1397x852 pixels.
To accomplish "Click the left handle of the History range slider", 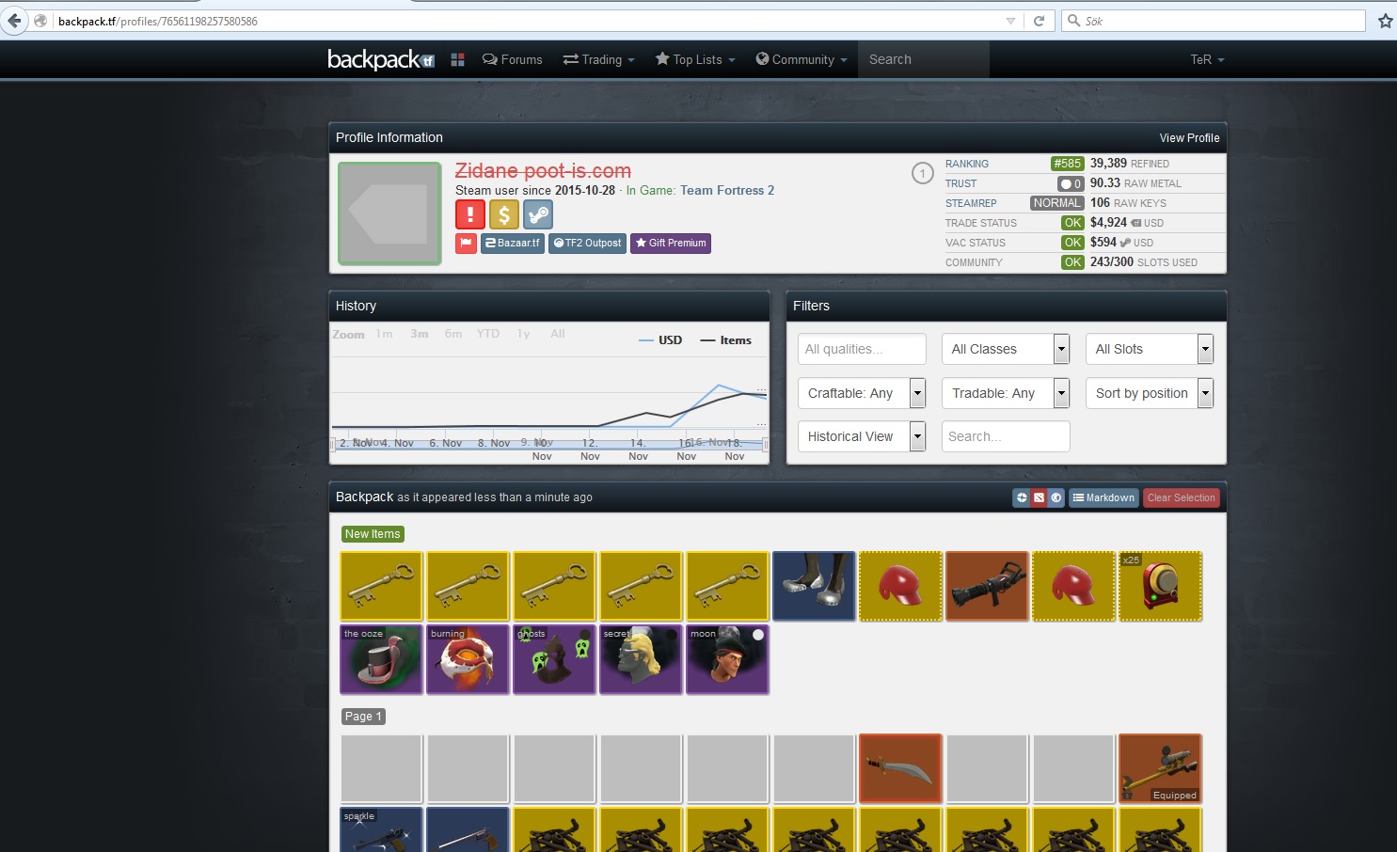I will pyautogui.click(x=333, y=444).
